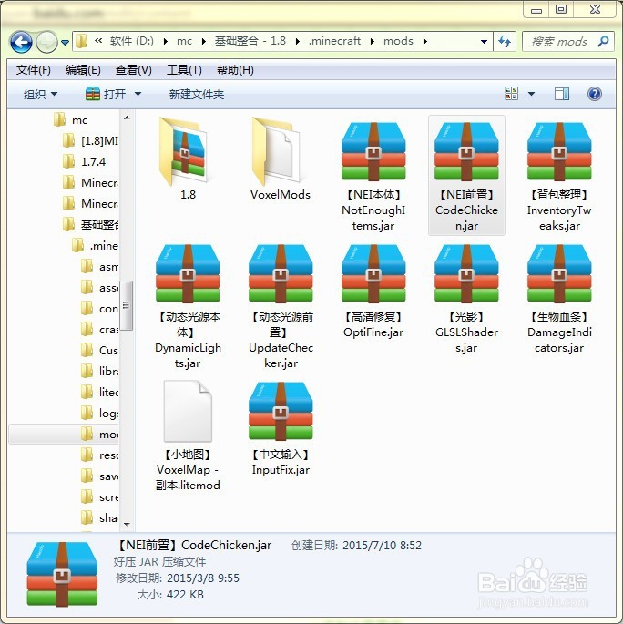Select the InputFix.jar archive icon
The height and width of the screenshot is (624, 623).
[281, 411]
